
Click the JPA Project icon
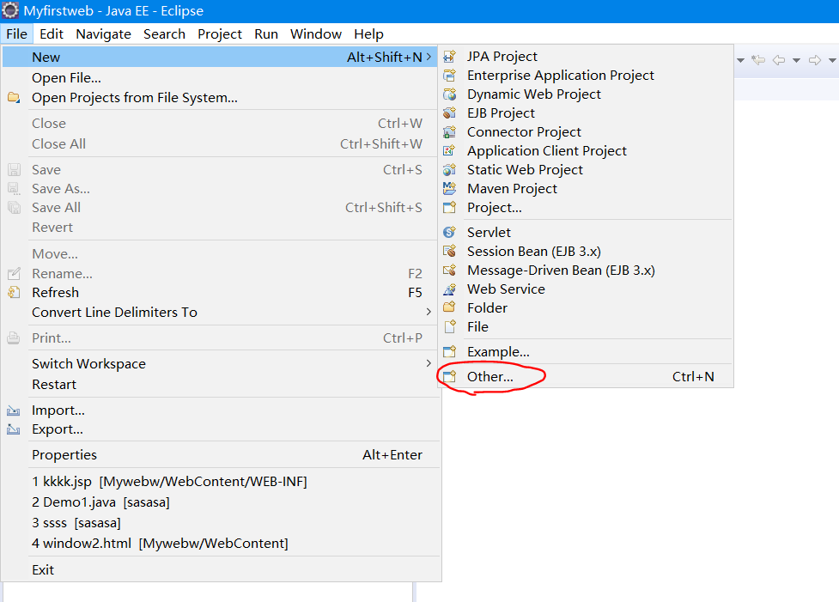449,56
